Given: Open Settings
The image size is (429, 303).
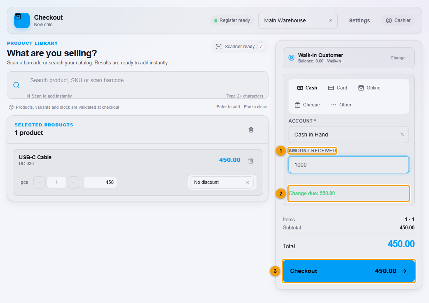Looking at the screenshot, I should point(359,20).
